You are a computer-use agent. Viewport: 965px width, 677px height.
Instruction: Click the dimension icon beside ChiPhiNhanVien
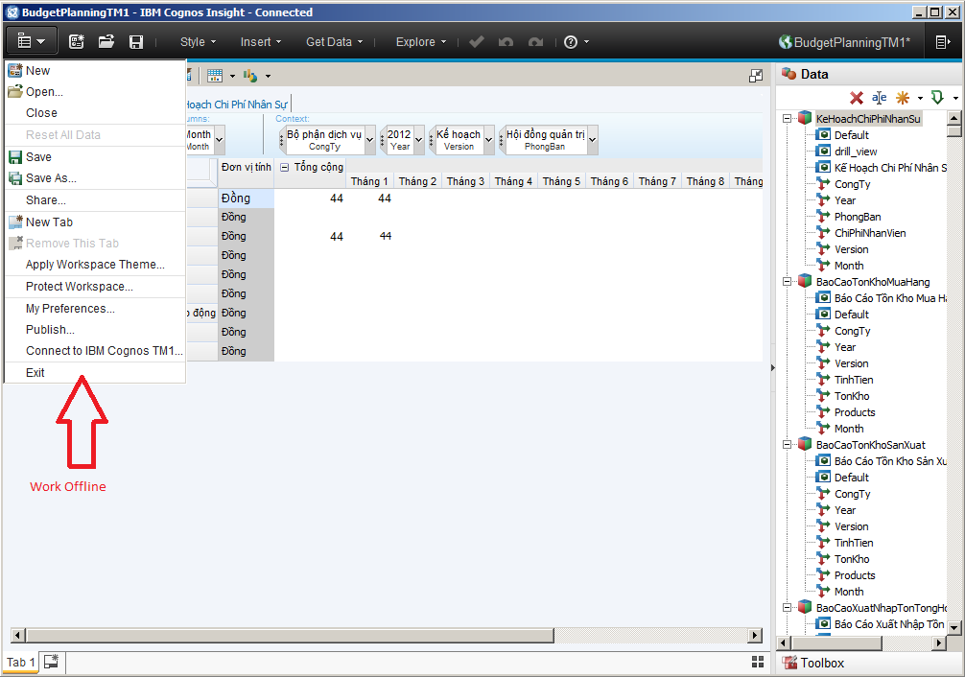pos(823,233)
